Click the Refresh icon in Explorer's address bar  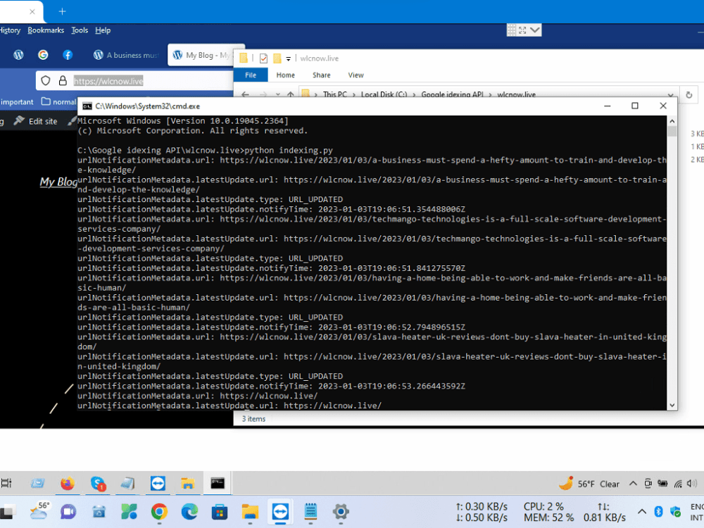(x=689, y=94)
